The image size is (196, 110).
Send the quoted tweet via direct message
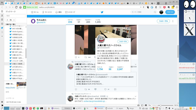coord(115,89)
